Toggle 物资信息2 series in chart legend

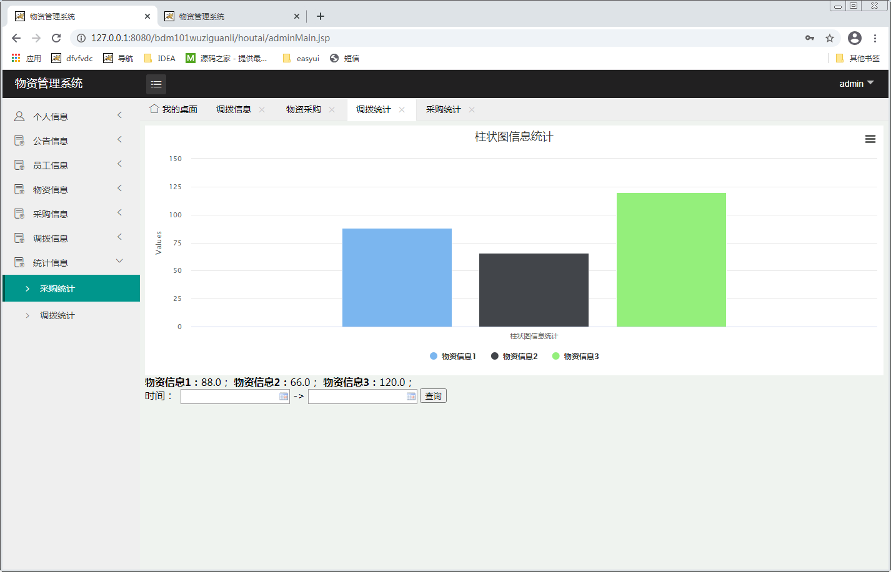[x=514, y=356]
